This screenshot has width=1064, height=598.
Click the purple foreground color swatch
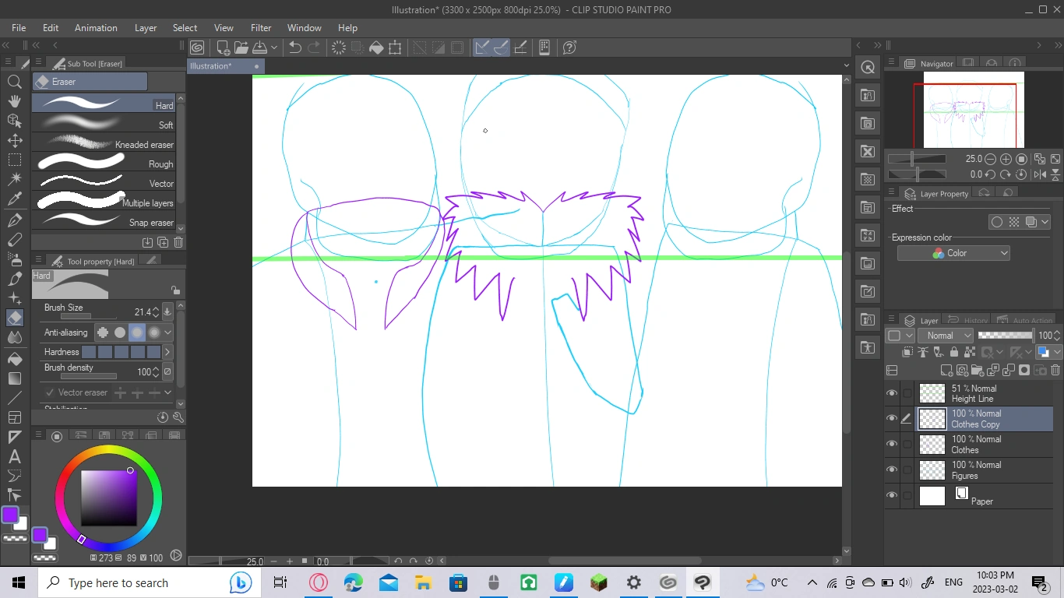coord(11,515)
